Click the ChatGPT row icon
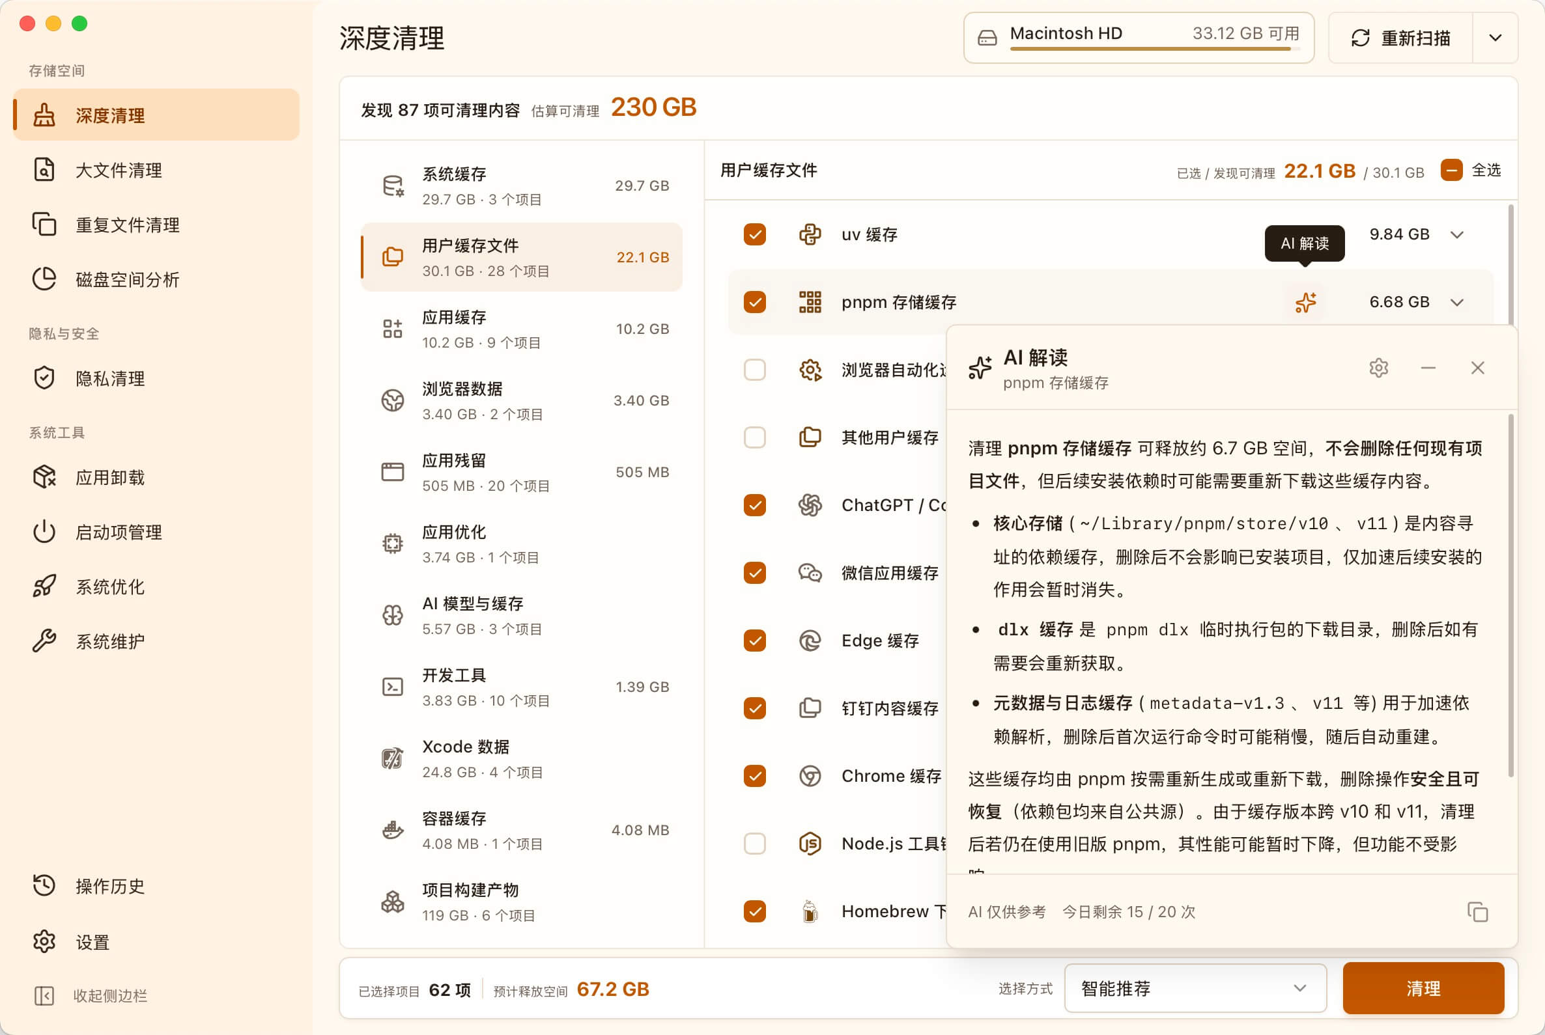The image size is (1545, 1035). [x=810, y=505]
